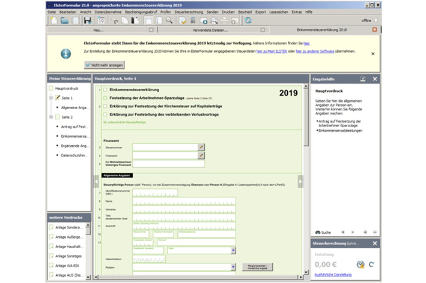Image resolution: width=426 pixels, height=283 pixels.
Task: Click the refresh icon in Steuerberechnung panel
Action: point(372,264)
